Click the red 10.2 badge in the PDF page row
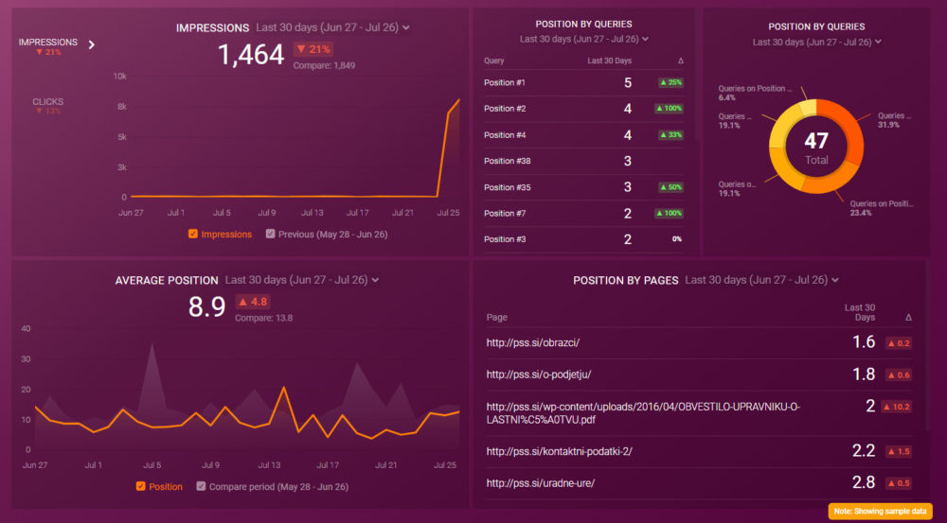Viewport: 947px width, 523px height. (896, 407)
